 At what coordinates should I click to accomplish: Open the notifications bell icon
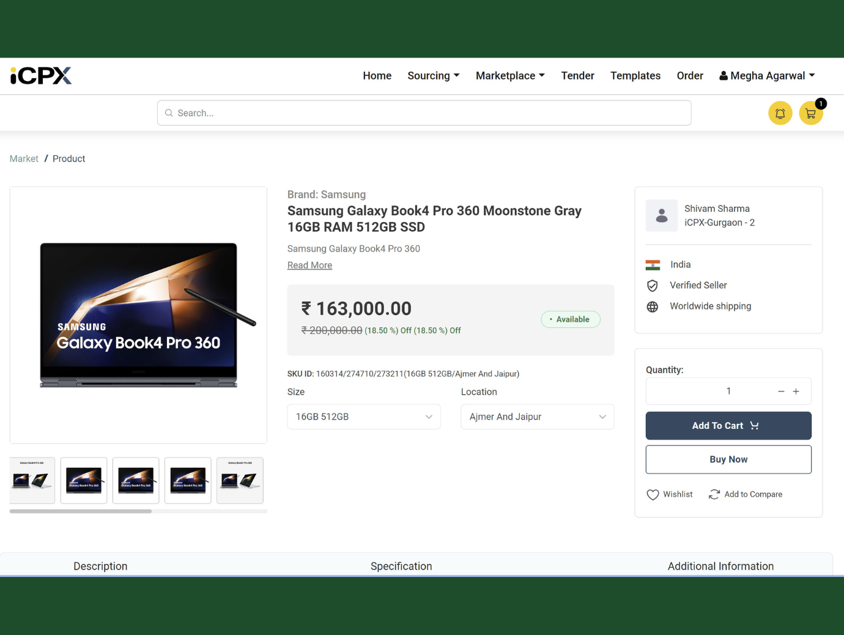point(780,113)
